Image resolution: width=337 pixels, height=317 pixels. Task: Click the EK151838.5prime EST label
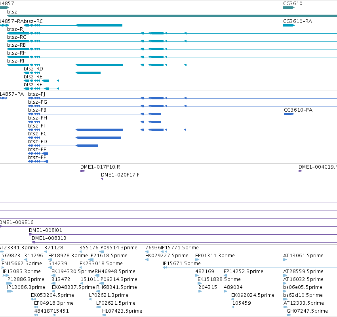click(219, 280)
